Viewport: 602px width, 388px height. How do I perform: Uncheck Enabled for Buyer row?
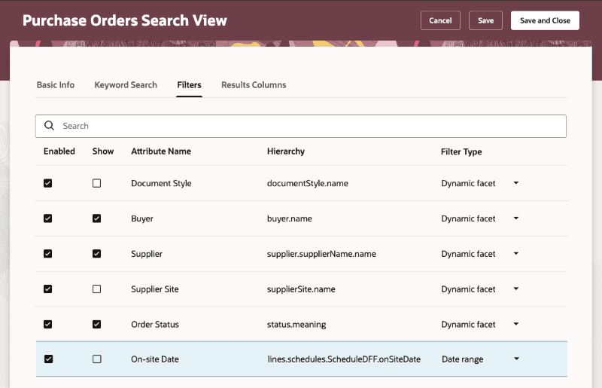(x=47, y=218)
